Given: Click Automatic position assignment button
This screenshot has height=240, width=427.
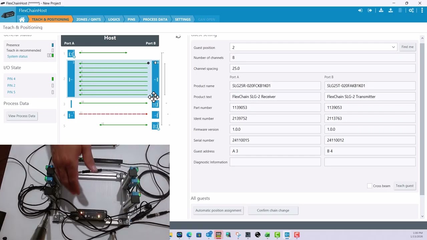Looking at the screenshot, I should pyautogui.click(x=218, y=210).
